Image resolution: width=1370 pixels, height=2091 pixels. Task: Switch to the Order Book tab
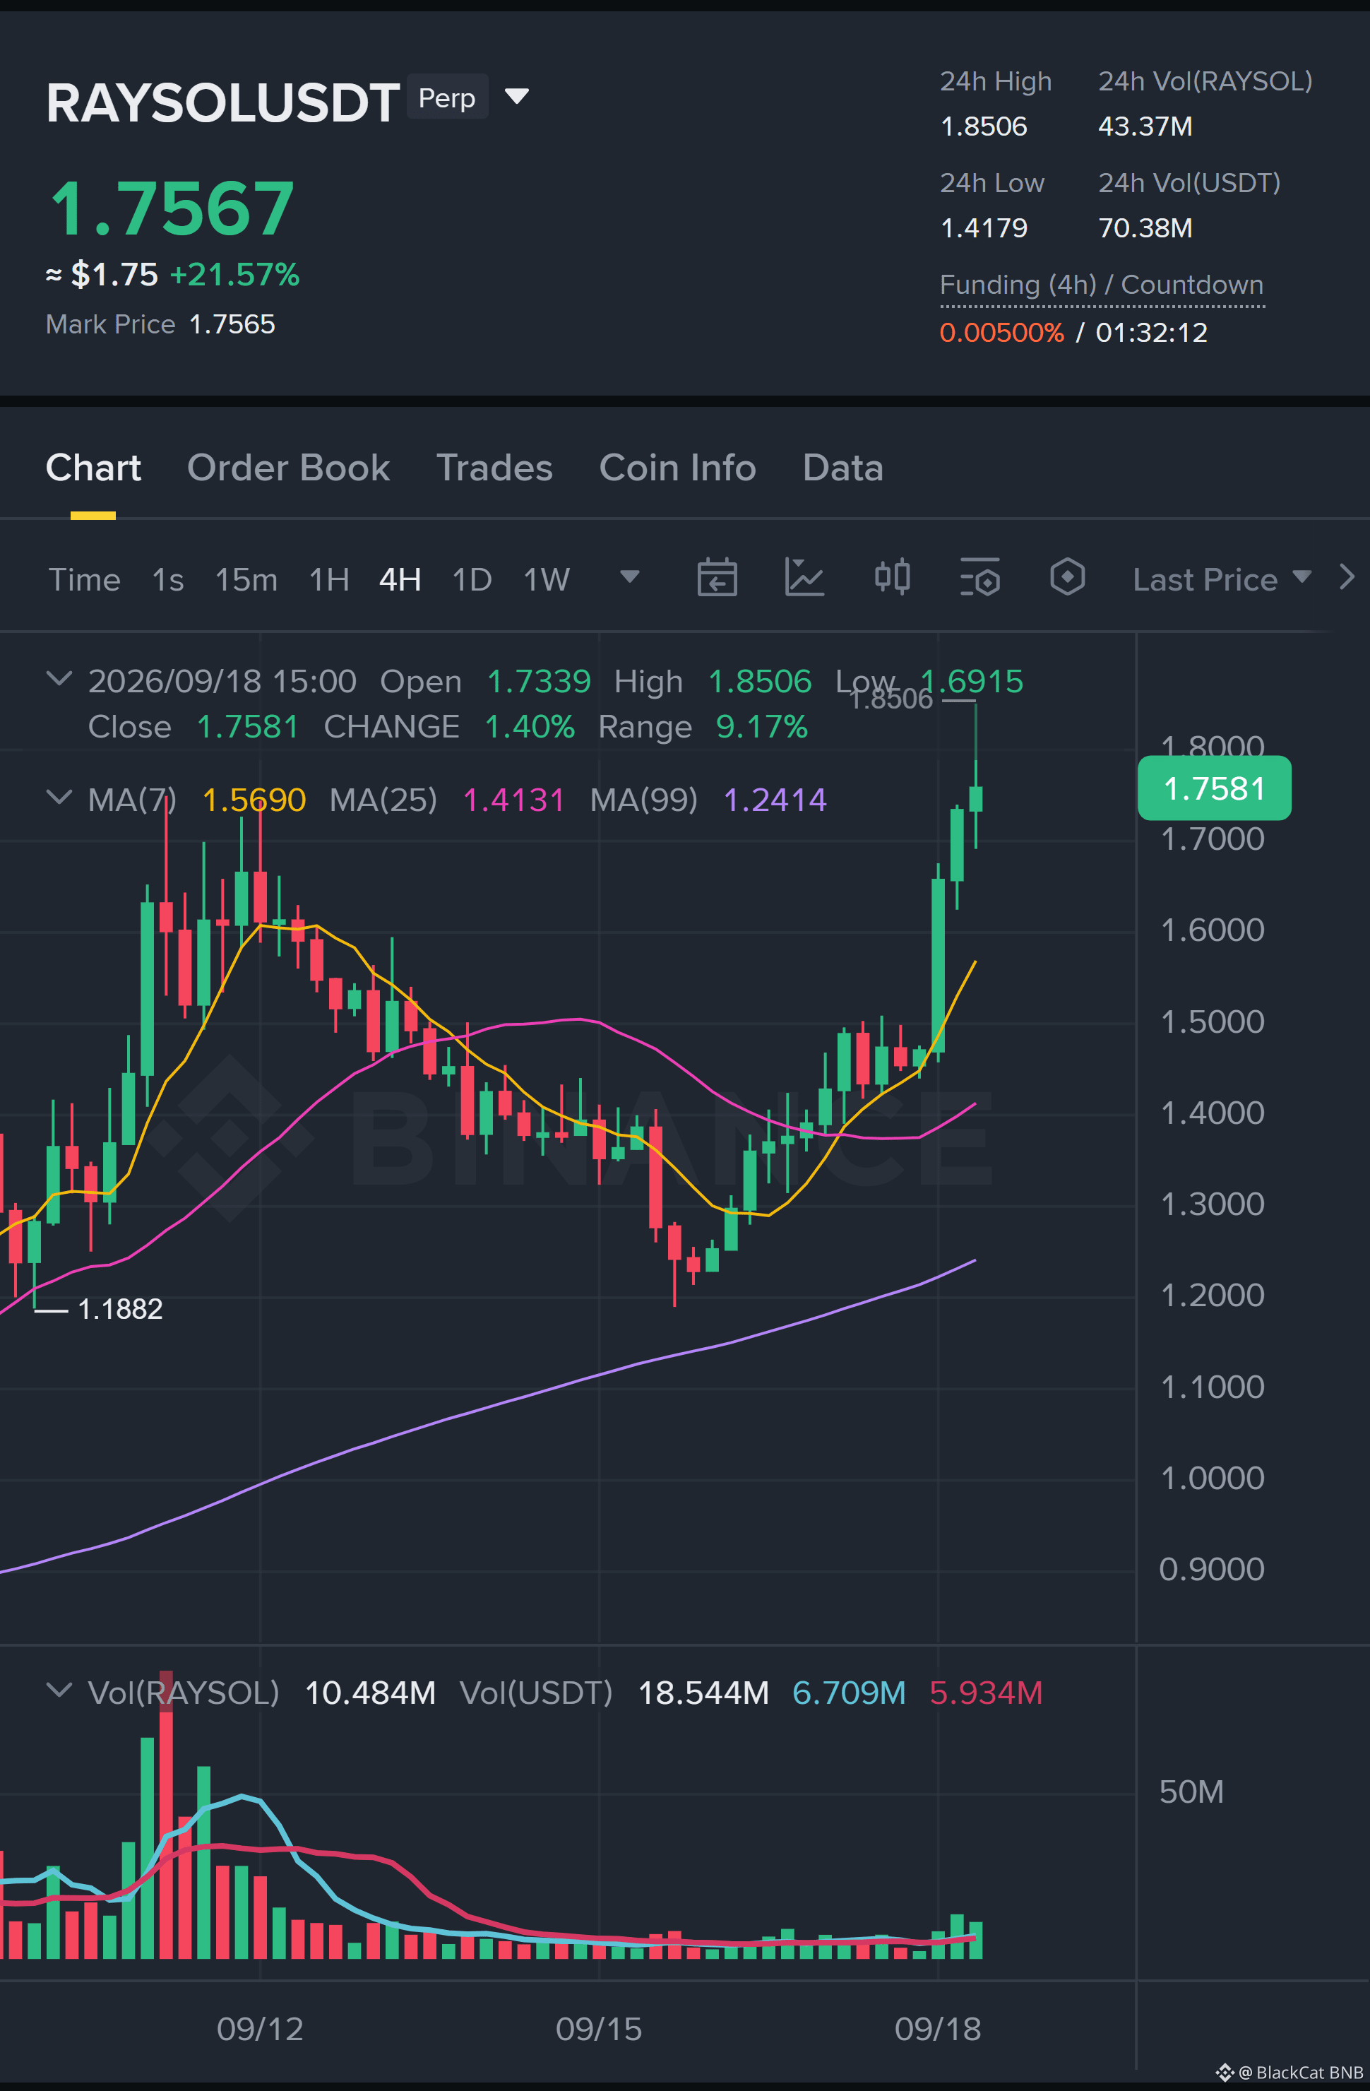coord(288,468)
